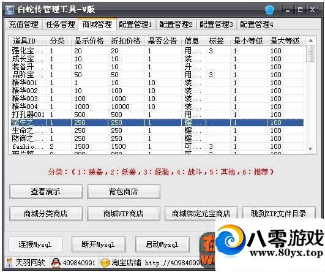
Task: Click the blue shirt skin icon in title bar
Action: click(x=269, y=10)
